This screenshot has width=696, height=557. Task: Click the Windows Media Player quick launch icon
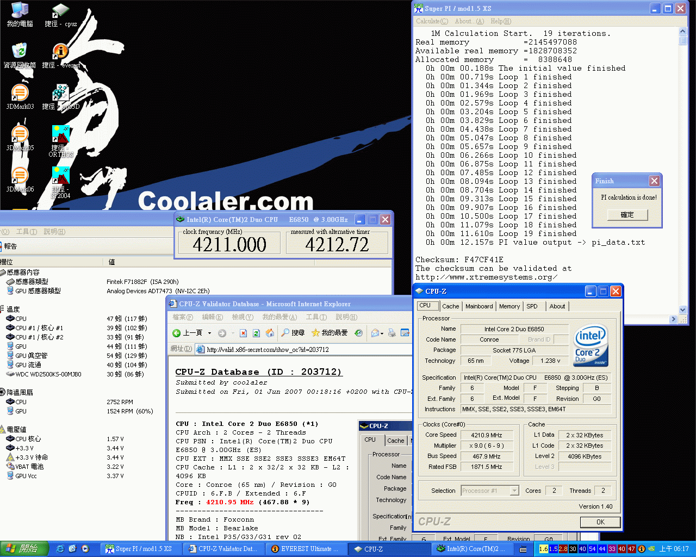(x=85, y=549)
